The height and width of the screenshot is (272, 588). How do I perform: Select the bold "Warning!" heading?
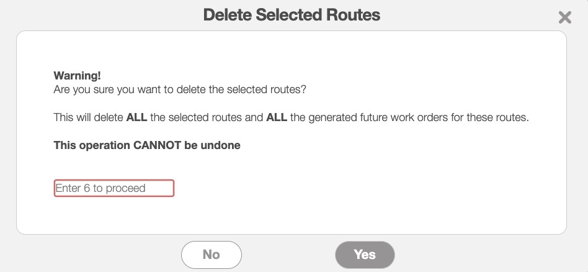tap(77, 76)
